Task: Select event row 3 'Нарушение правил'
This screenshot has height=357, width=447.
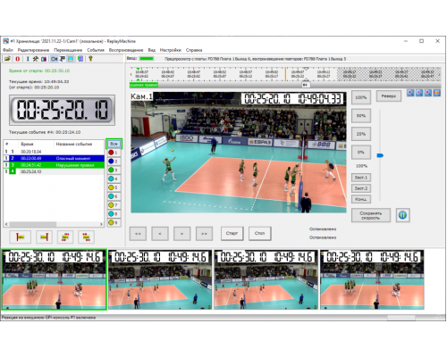Action: click(54, 165)
